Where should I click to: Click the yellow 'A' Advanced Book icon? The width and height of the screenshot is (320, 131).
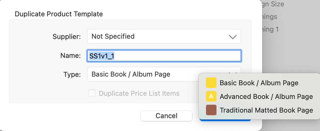tap(211, 97)
